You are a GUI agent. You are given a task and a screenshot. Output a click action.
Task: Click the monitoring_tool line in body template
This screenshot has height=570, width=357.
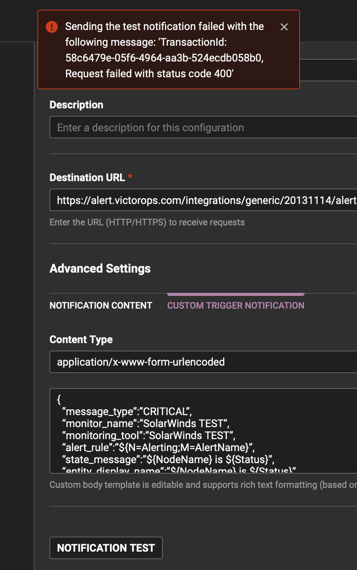148,435
